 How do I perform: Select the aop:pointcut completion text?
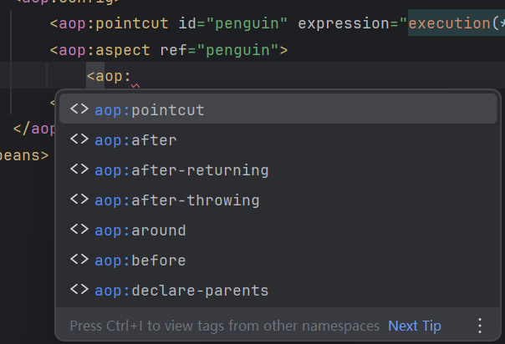150,110
